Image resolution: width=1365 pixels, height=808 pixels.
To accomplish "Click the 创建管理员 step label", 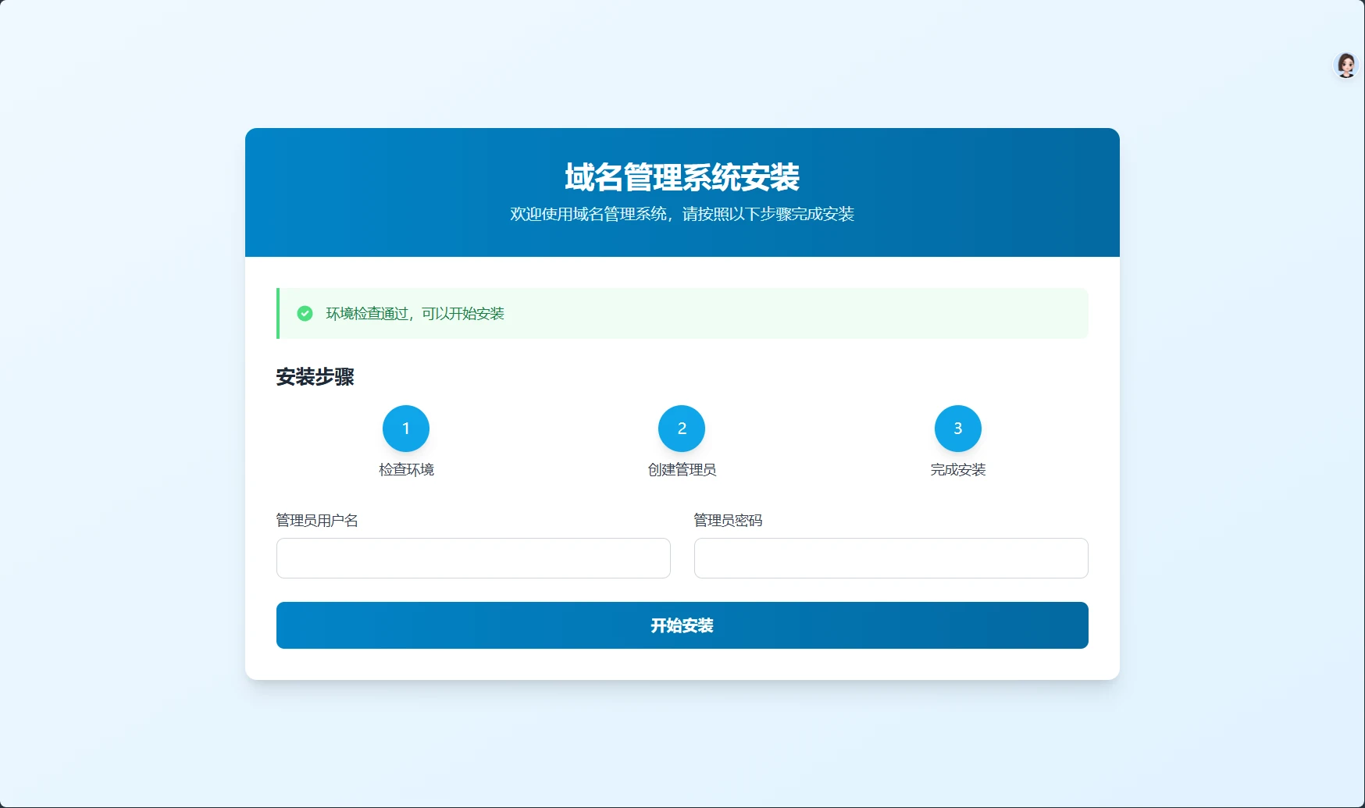I will tap(682, 469).
